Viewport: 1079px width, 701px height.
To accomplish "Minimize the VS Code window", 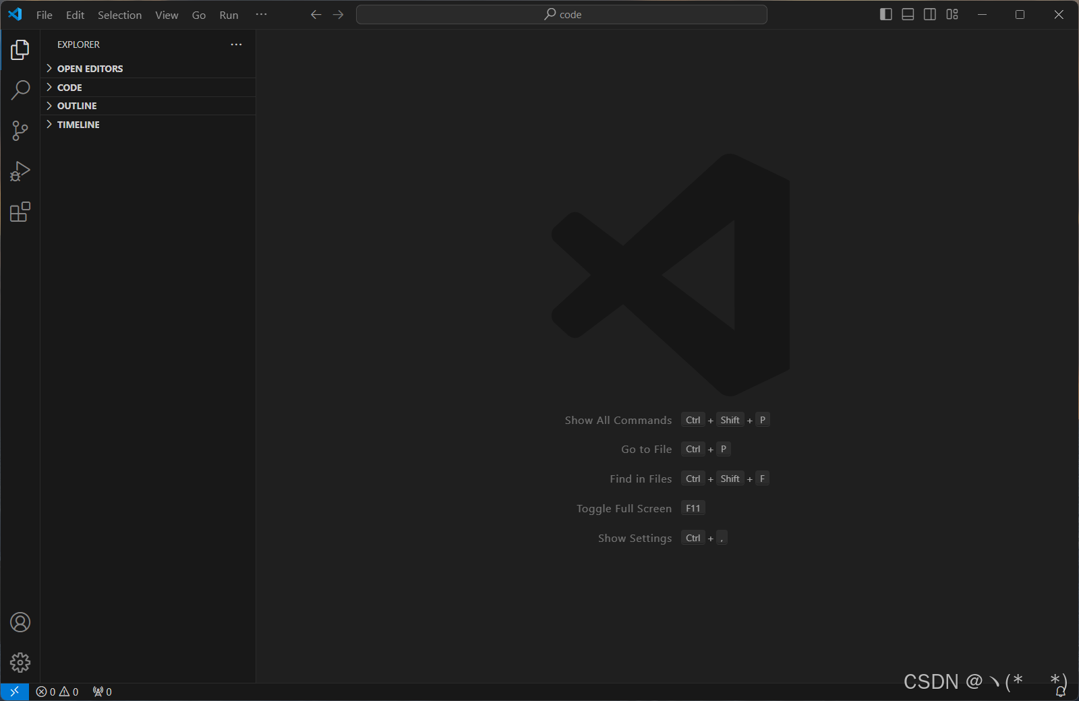I will point(982,14).
